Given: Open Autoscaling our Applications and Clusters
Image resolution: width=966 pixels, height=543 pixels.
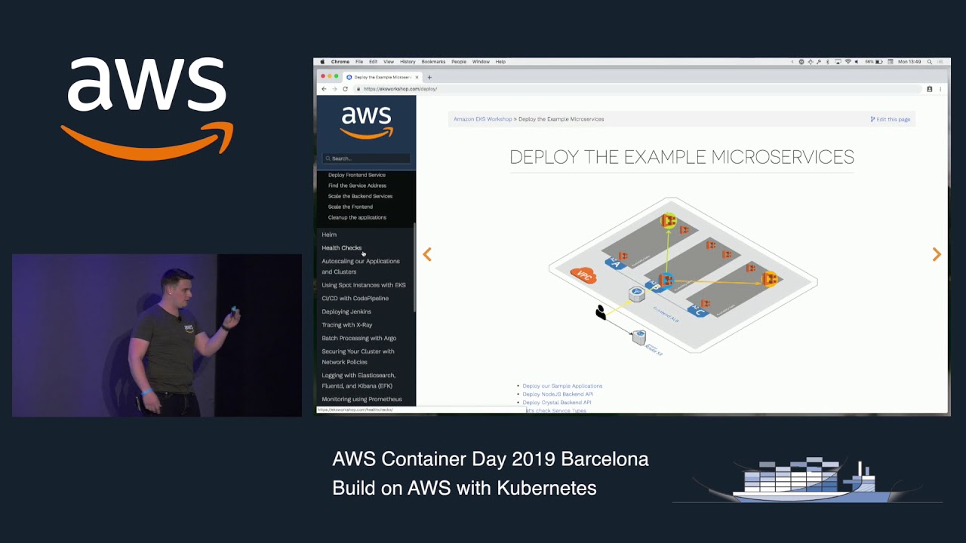Looking at the screenshot, I should coord(361,266).
